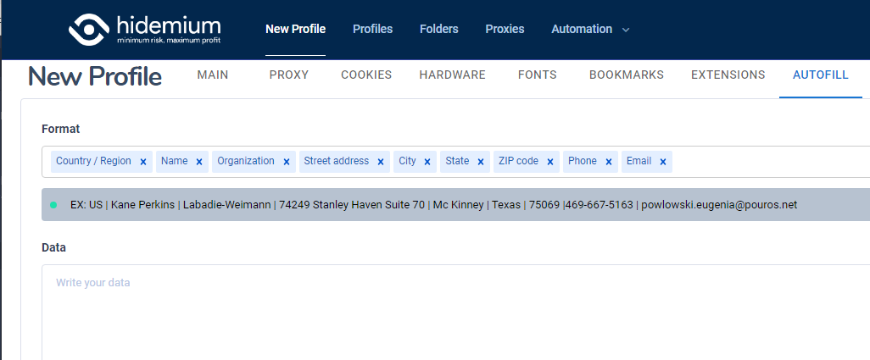Open the EXTENSIONS tab
This screenshot has height=360, width=870.
tap(728, 75)
